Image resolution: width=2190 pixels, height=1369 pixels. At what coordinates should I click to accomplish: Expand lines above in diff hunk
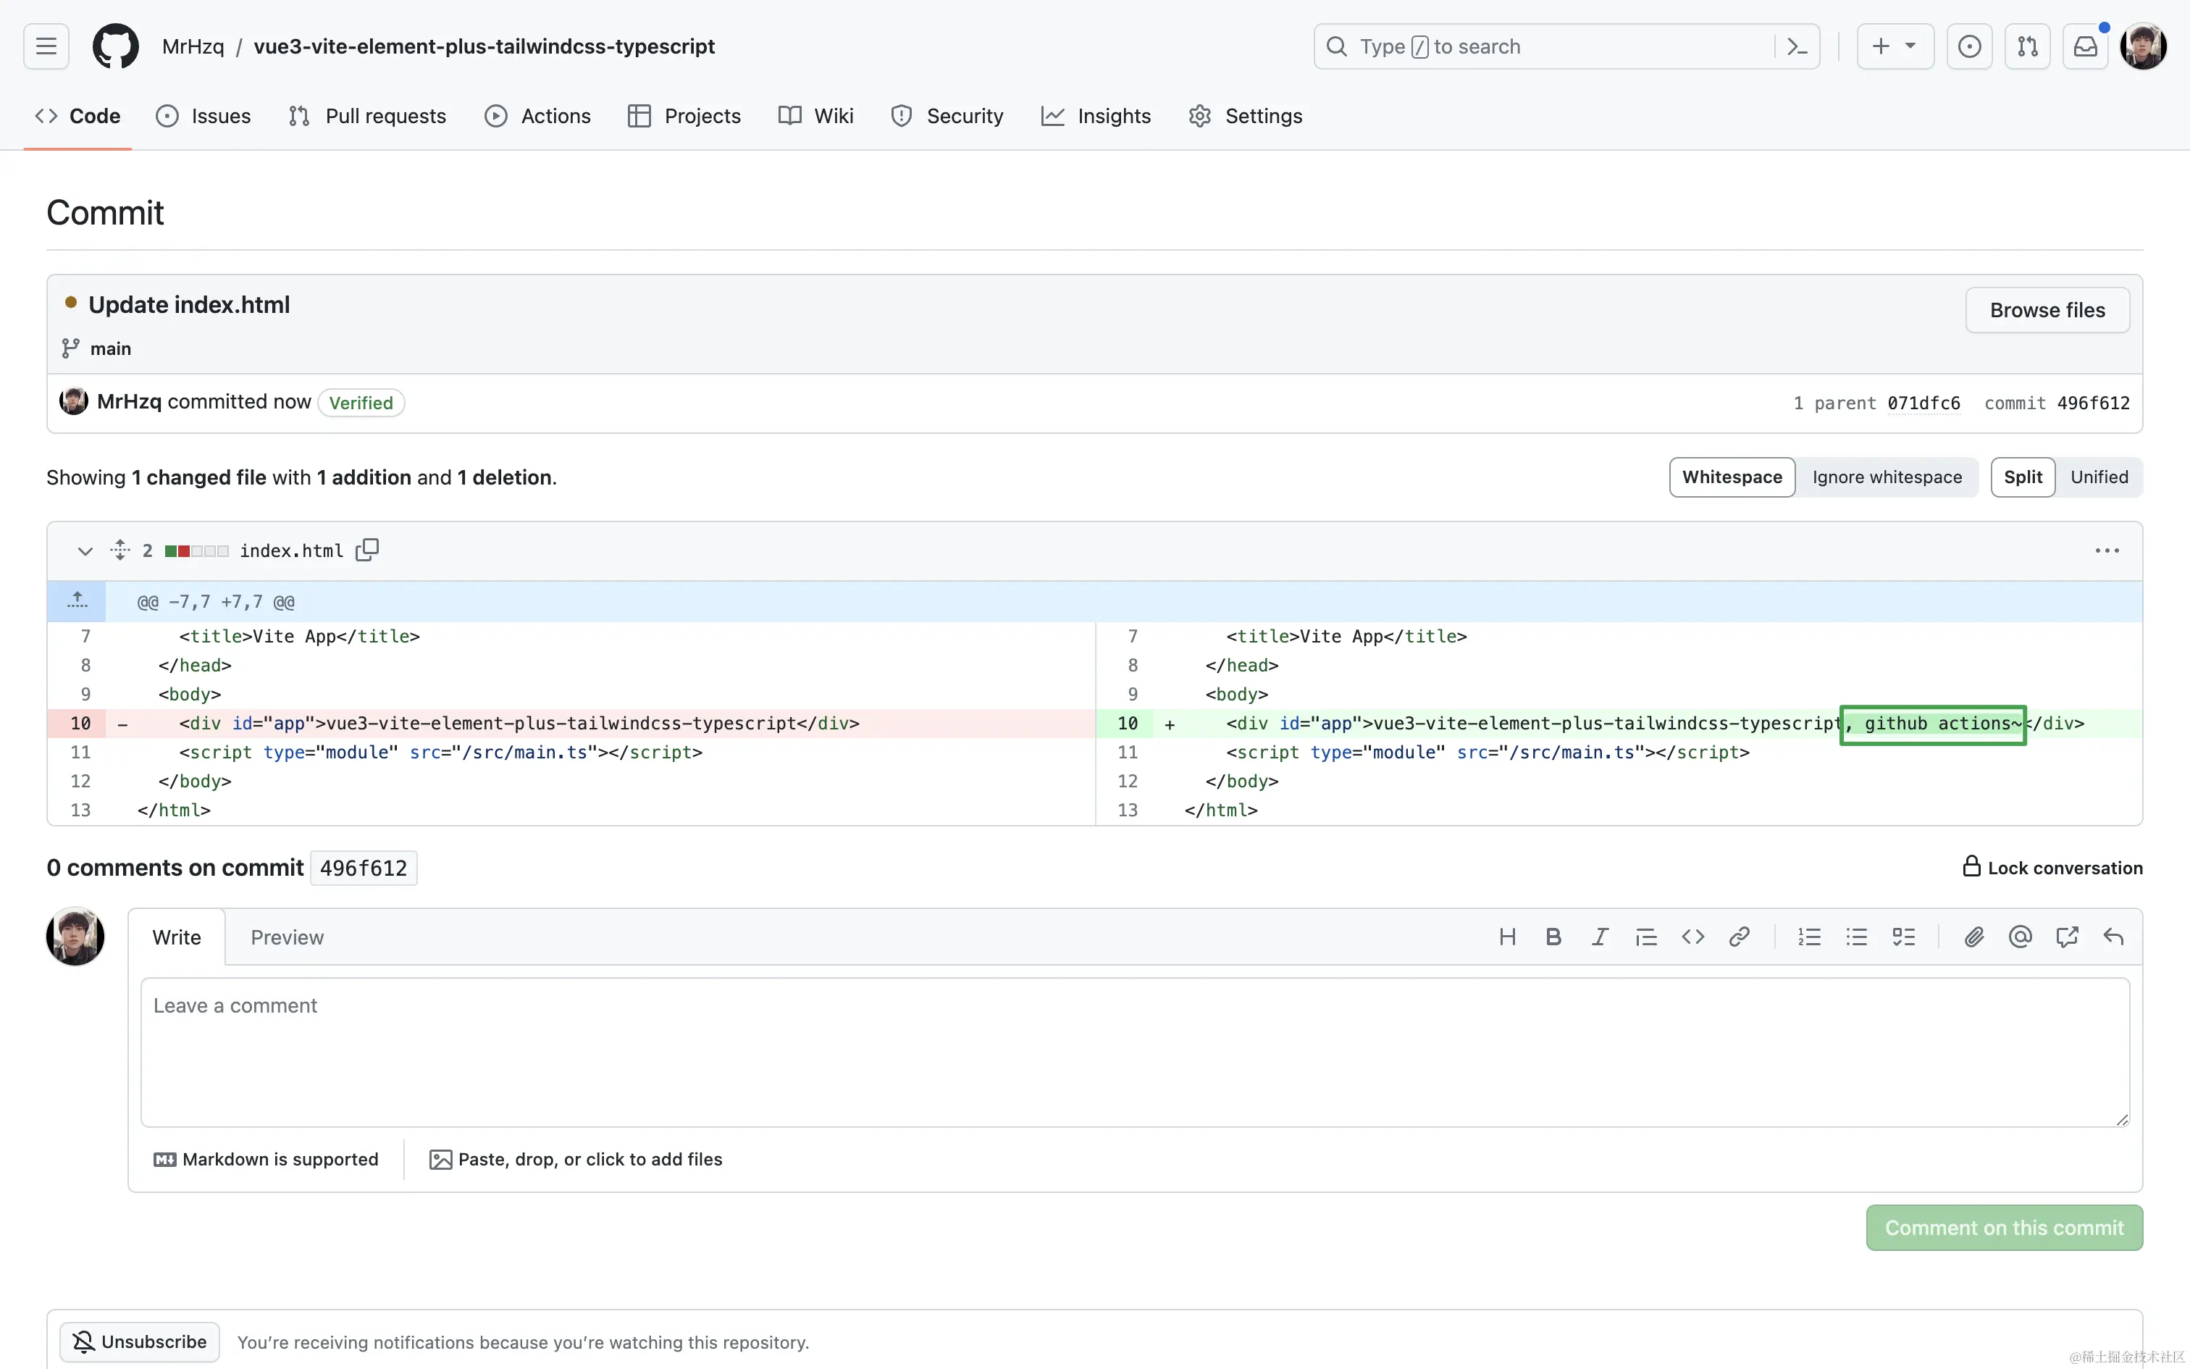[x=77, y=601]
